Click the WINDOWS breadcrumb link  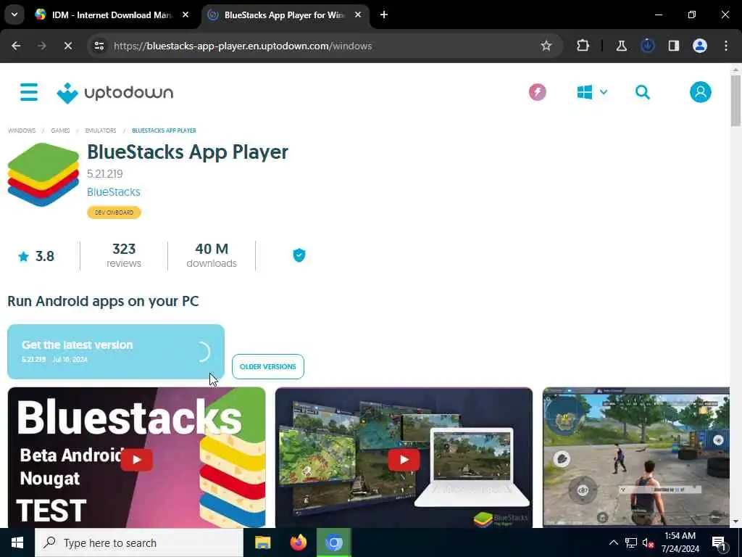(22, 131)
